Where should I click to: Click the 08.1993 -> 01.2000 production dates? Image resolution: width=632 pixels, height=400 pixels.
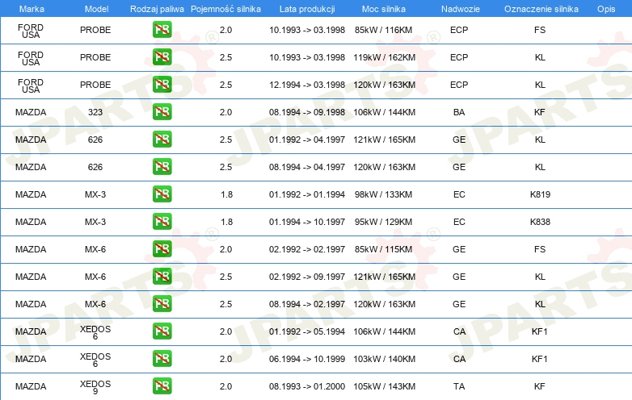pyautogui.click(x=307, y=386)
